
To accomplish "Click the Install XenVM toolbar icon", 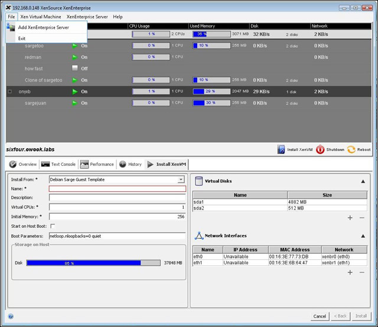I will click(282, 149).
